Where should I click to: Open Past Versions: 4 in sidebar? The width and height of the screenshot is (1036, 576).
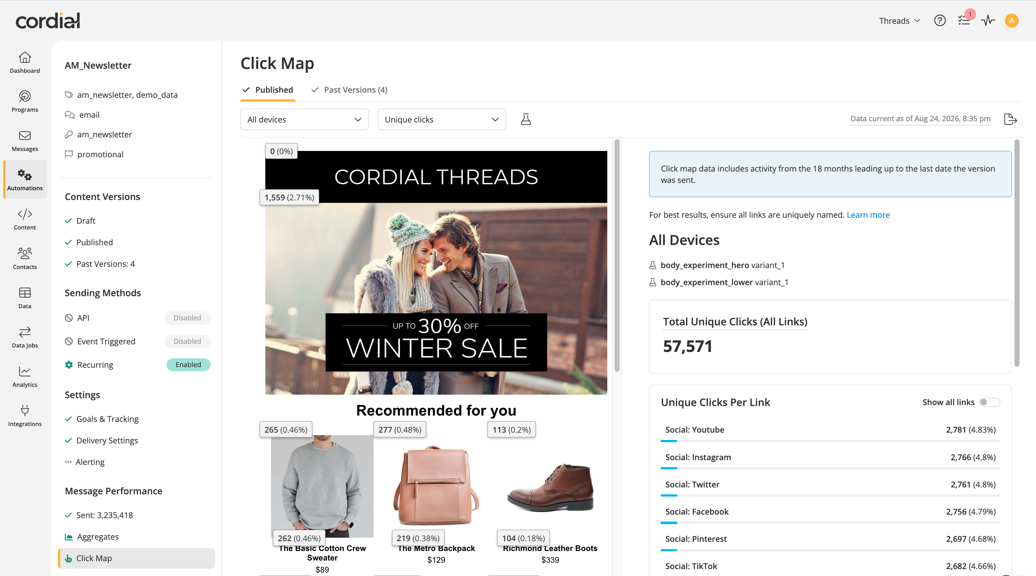pyautogui.click(x=105, y=264)
